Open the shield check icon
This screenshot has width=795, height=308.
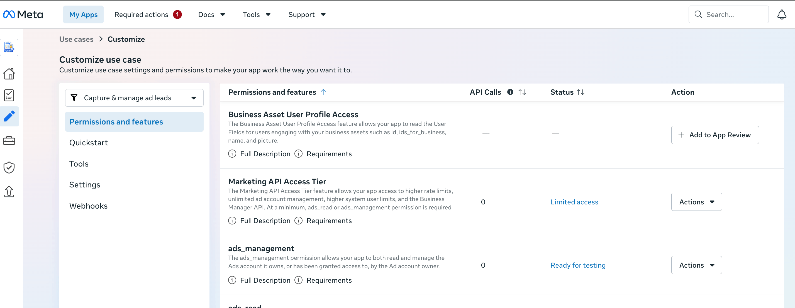click(9, 167)
